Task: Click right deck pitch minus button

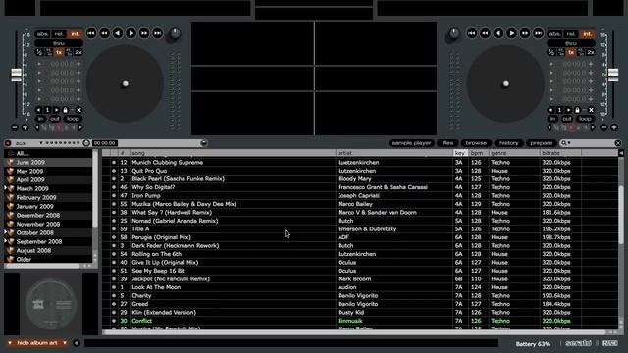Action: pyautogui.click(x=603, y=127)
